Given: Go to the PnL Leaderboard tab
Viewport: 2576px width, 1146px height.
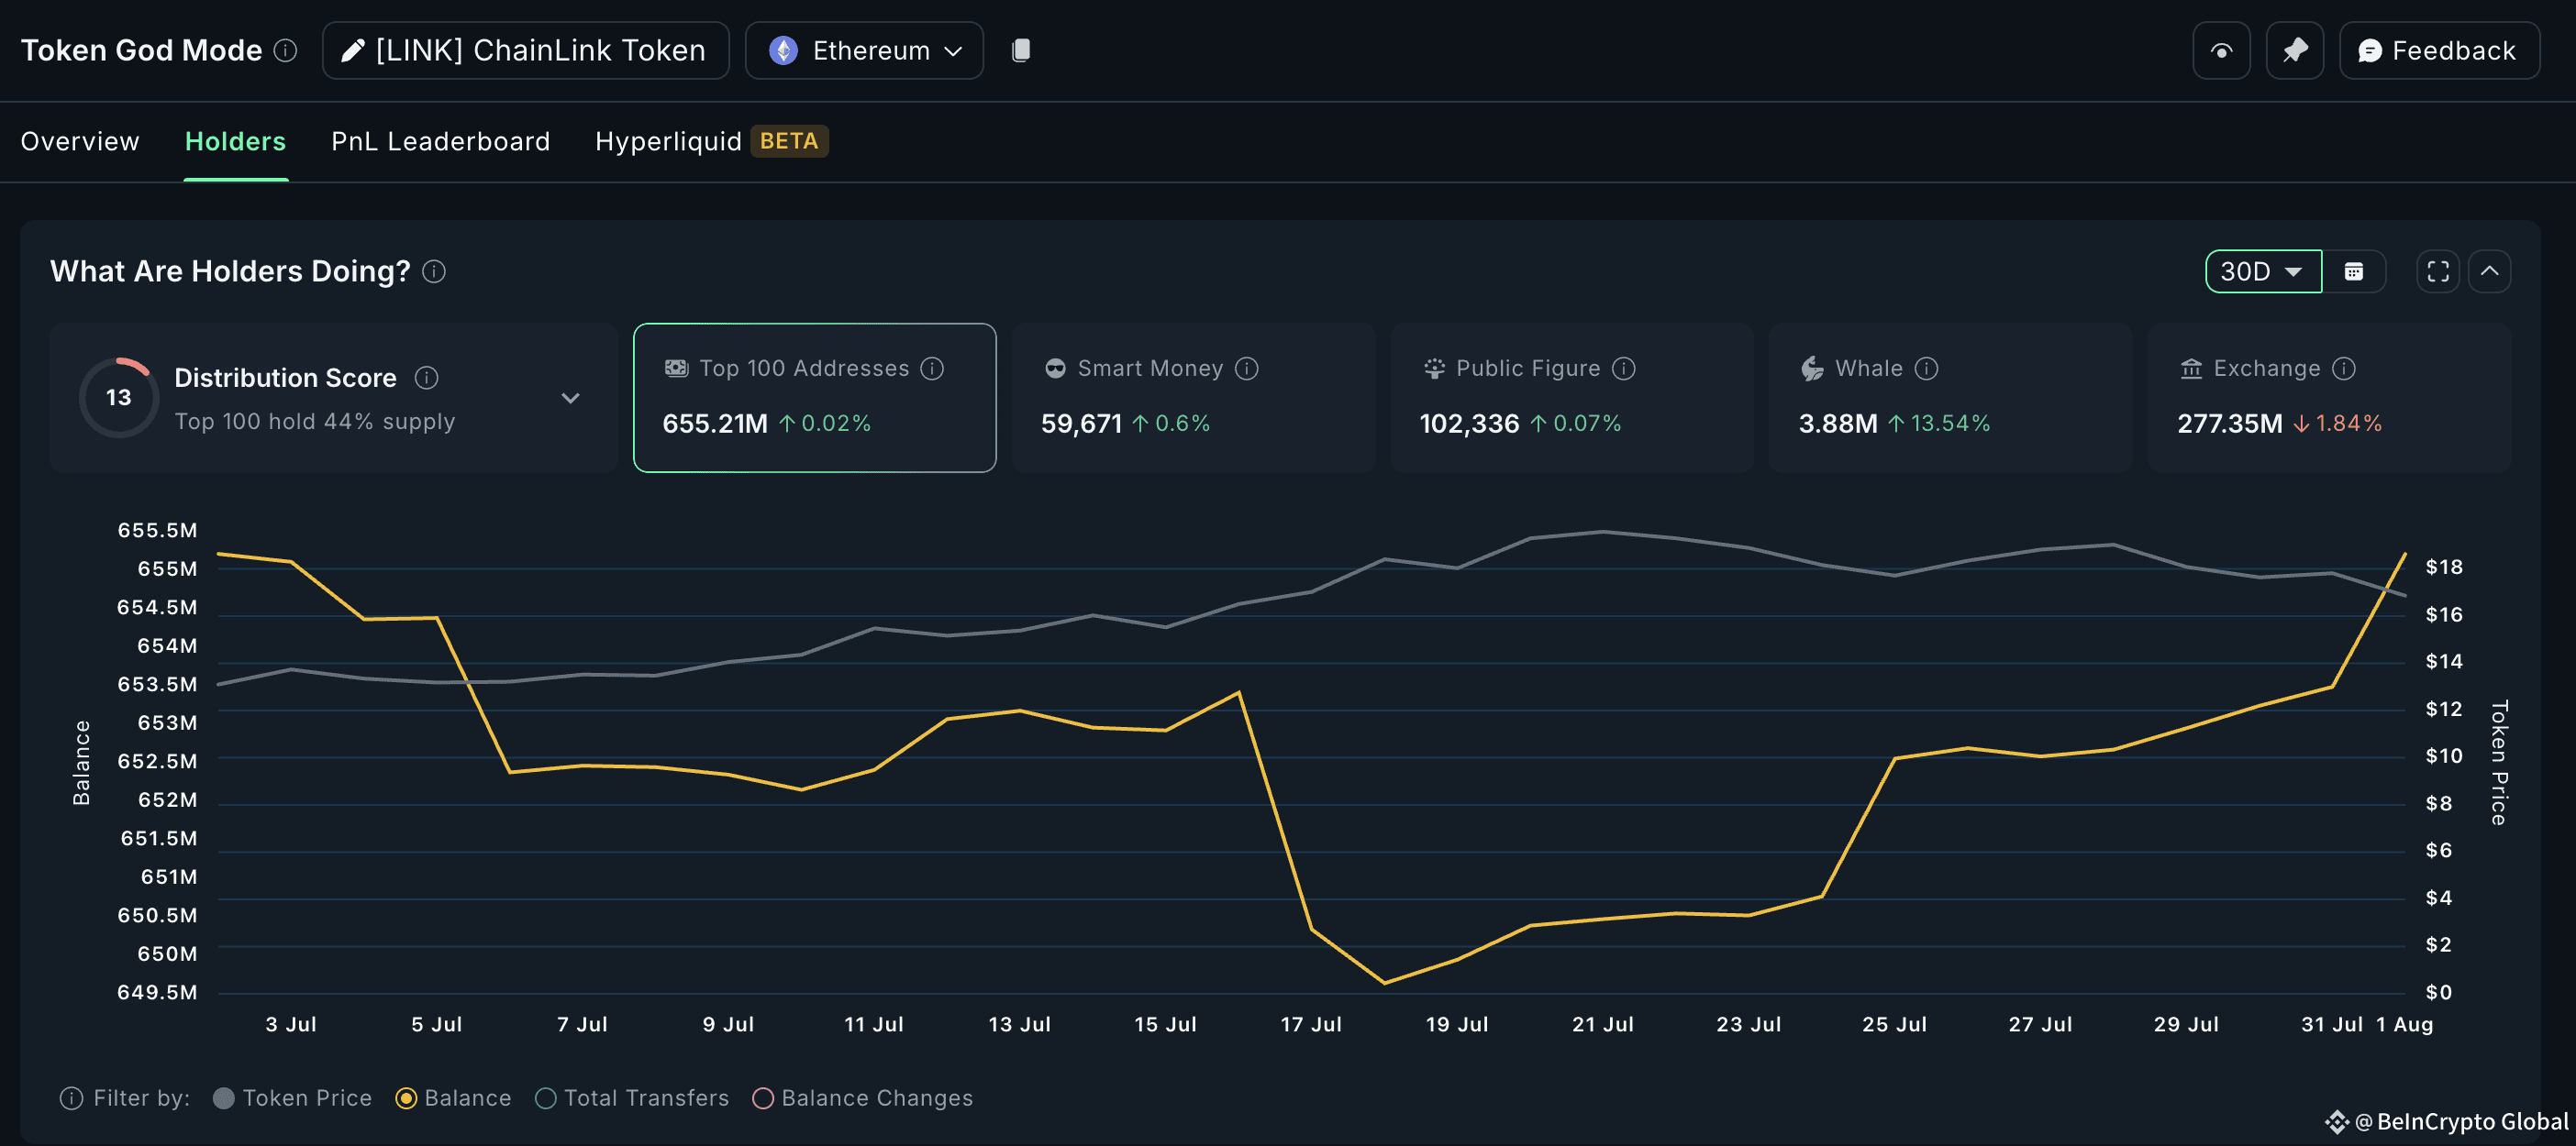Looking at the screenshot, I should click(x=440, y=141).
